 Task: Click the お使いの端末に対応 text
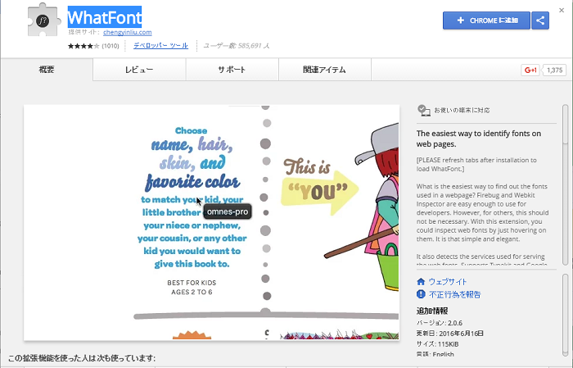click(x=462, y=110)
